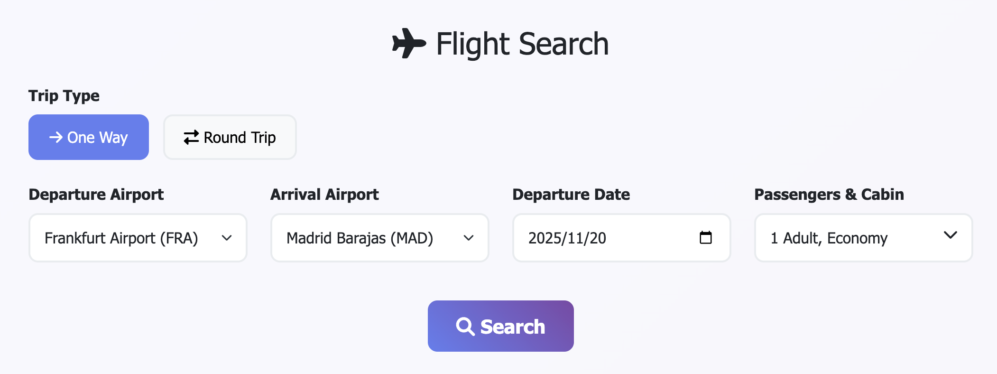Viewport: 997px width, 374px height.
Task: Click the Trip Type section label
Action: [64, 95]
